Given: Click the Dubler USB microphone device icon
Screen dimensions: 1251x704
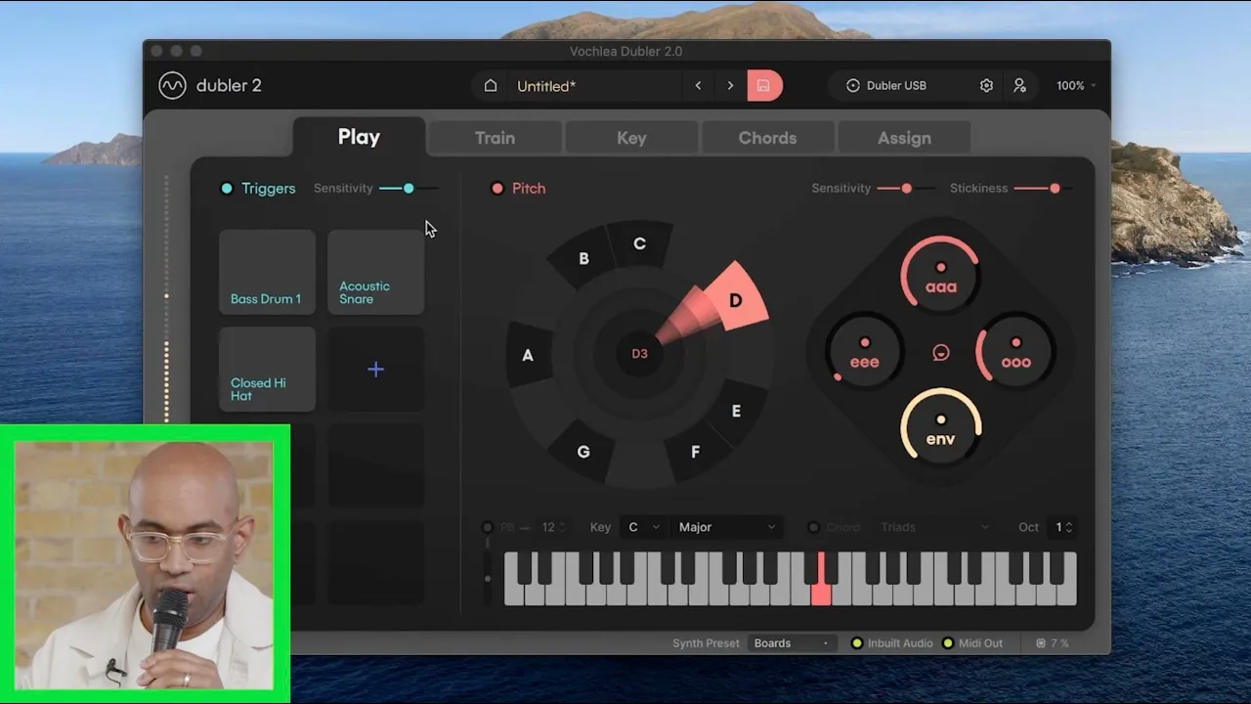Looking at the screenshot, I should [x=853, y=85].
